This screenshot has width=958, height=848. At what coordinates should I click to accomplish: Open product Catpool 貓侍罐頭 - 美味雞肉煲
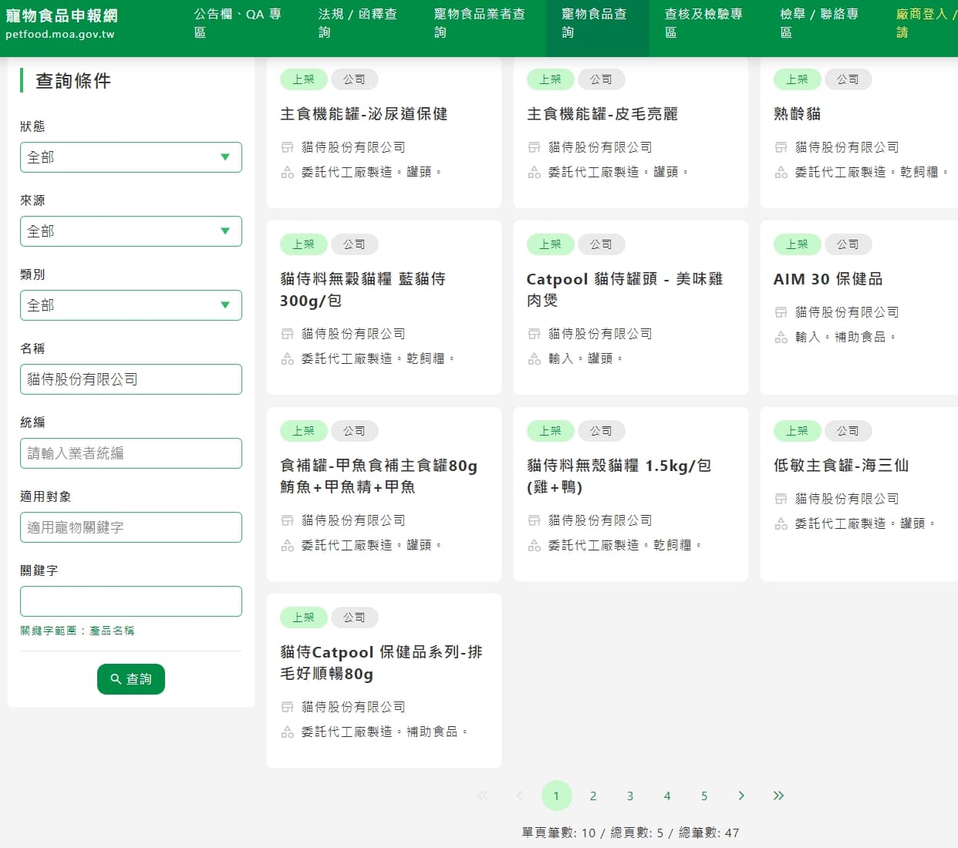click(625, 290)
